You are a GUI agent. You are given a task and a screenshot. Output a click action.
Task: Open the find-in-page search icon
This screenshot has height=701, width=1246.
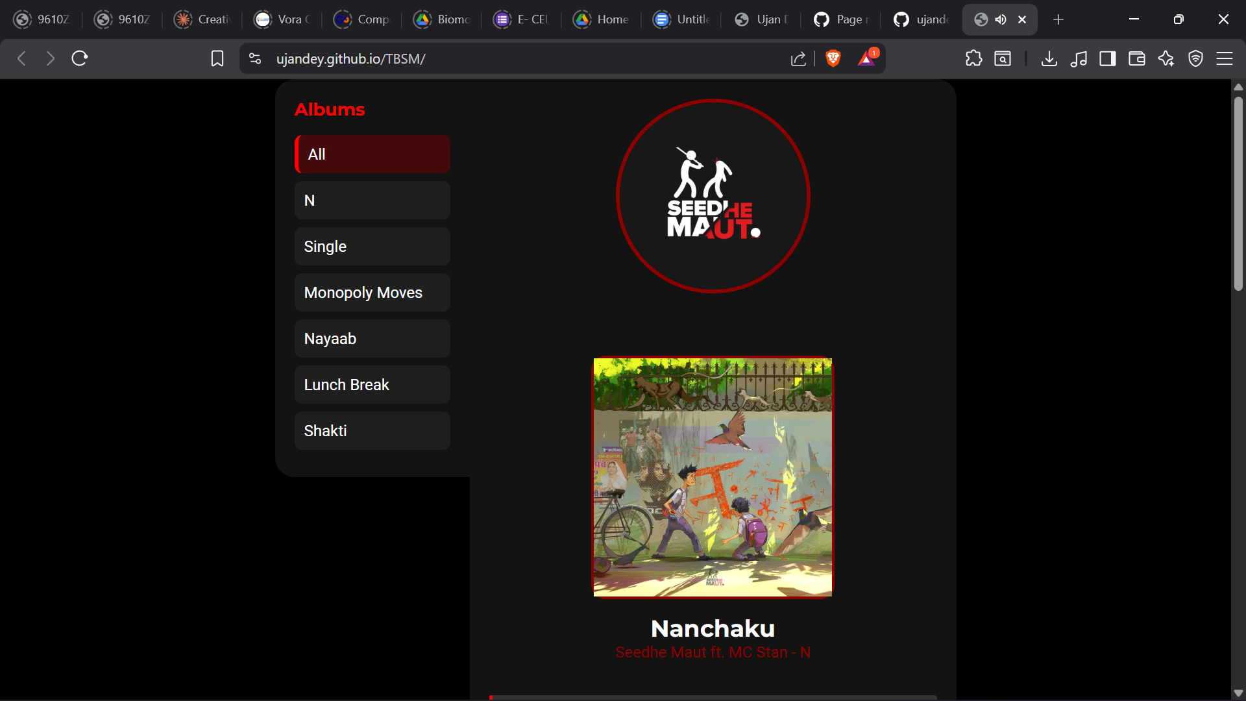1003,58
